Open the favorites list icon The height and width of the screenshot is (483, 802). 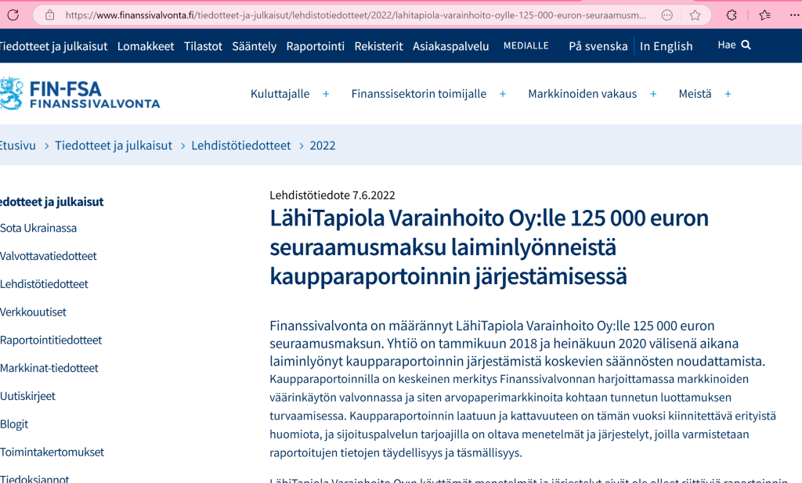click(764, 16)
